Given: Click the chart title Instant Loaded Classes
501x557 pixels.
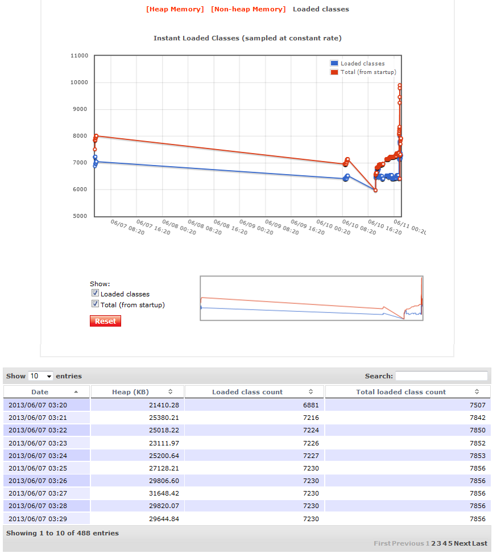Looking at the screenshot, I should [x=247, y=38].
